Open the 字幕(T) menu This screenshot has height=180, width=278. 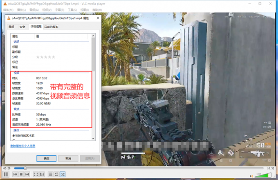pos(60,10)
